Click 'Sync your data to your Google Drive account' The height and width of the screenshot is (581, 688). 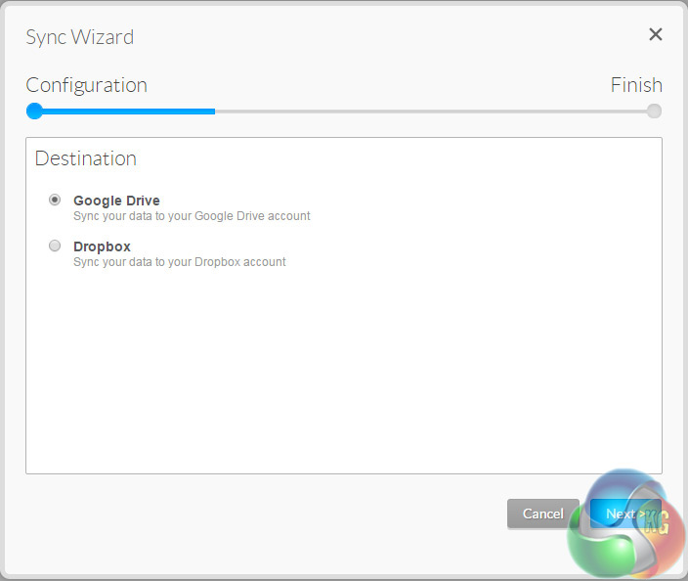click(x=192, y=216)
